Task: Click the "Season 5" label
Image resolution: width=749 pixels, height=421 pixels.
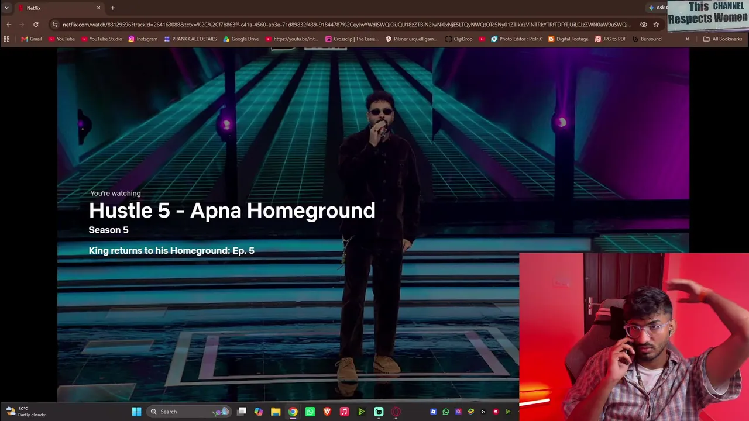Action: 108,230
